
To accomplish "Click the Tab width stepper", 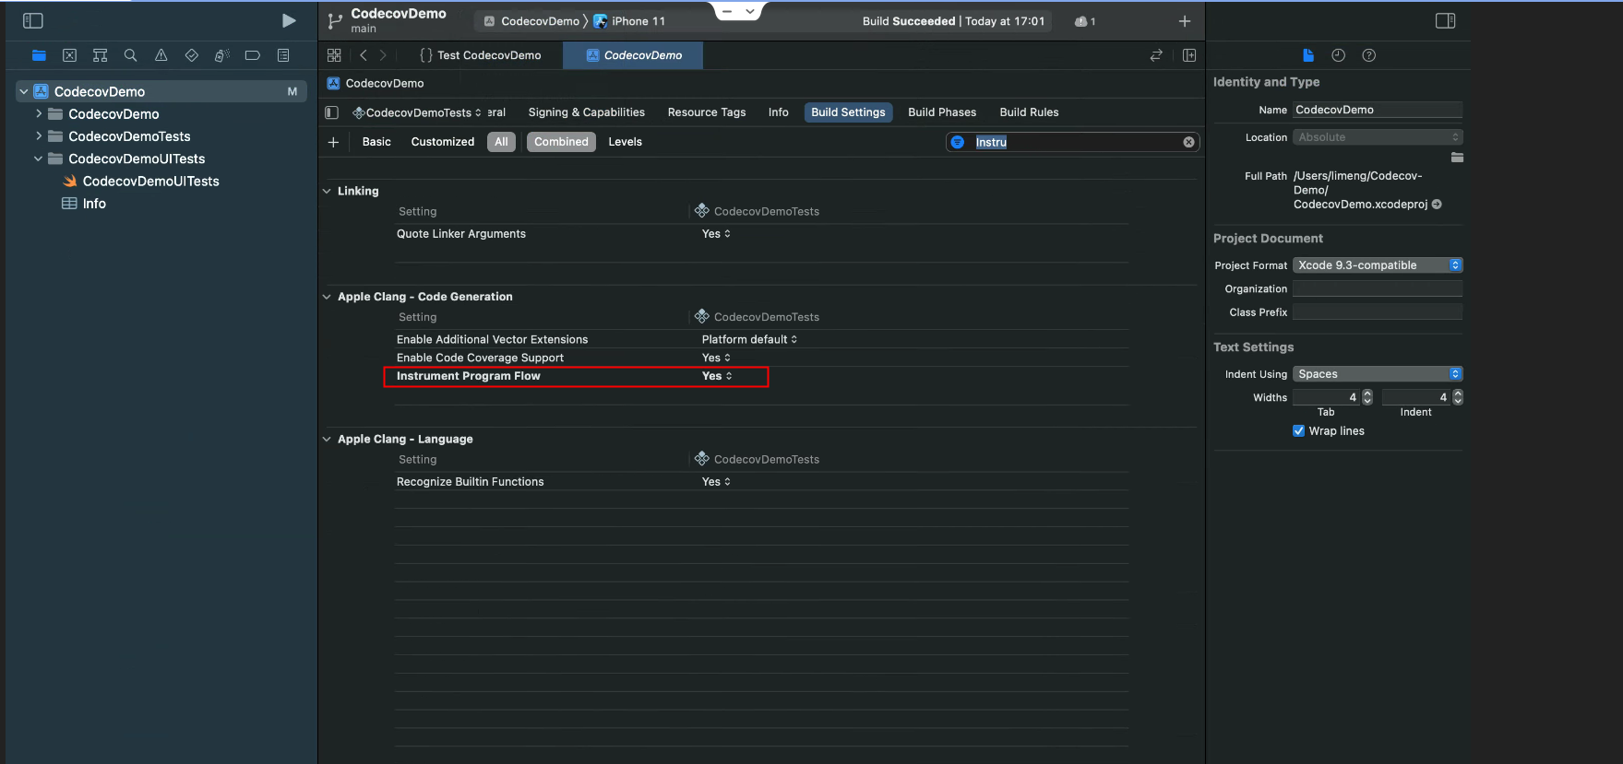I will pos(1367,397).
